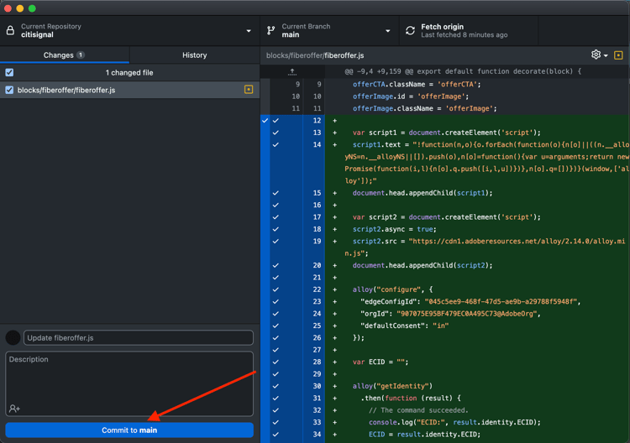Click the Fetch origin sync icon
The image size is (630, 443).
pyautogui.click(x=410, y=31)
